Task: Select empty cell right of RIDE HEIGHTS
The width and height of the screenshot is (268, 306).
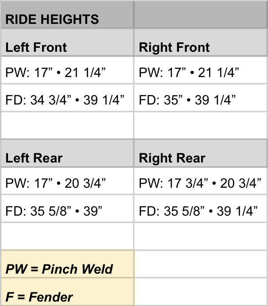Action: (x=201, y=15)
